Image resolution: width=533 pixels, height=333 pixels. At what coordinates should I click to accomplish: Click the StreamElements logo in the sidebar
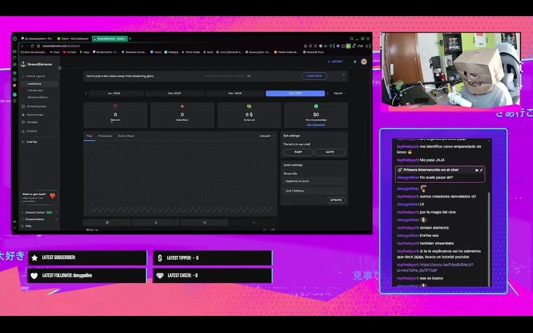pyautogui.click(x=36, y=64)
